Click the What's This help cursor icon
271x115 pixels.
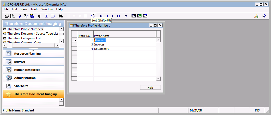coord(264,16)
